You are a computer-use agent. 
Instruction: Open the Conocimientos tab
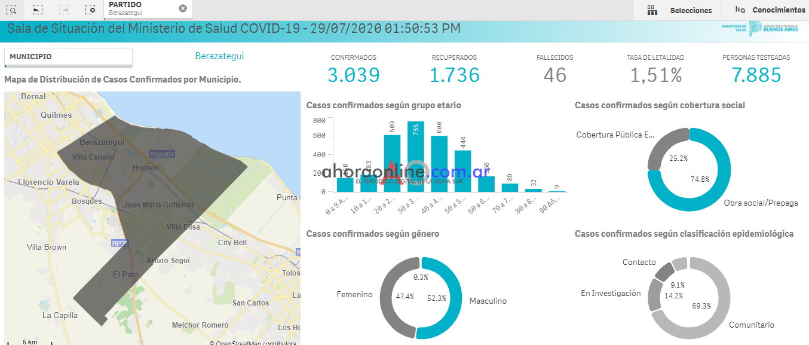(778, 10)
